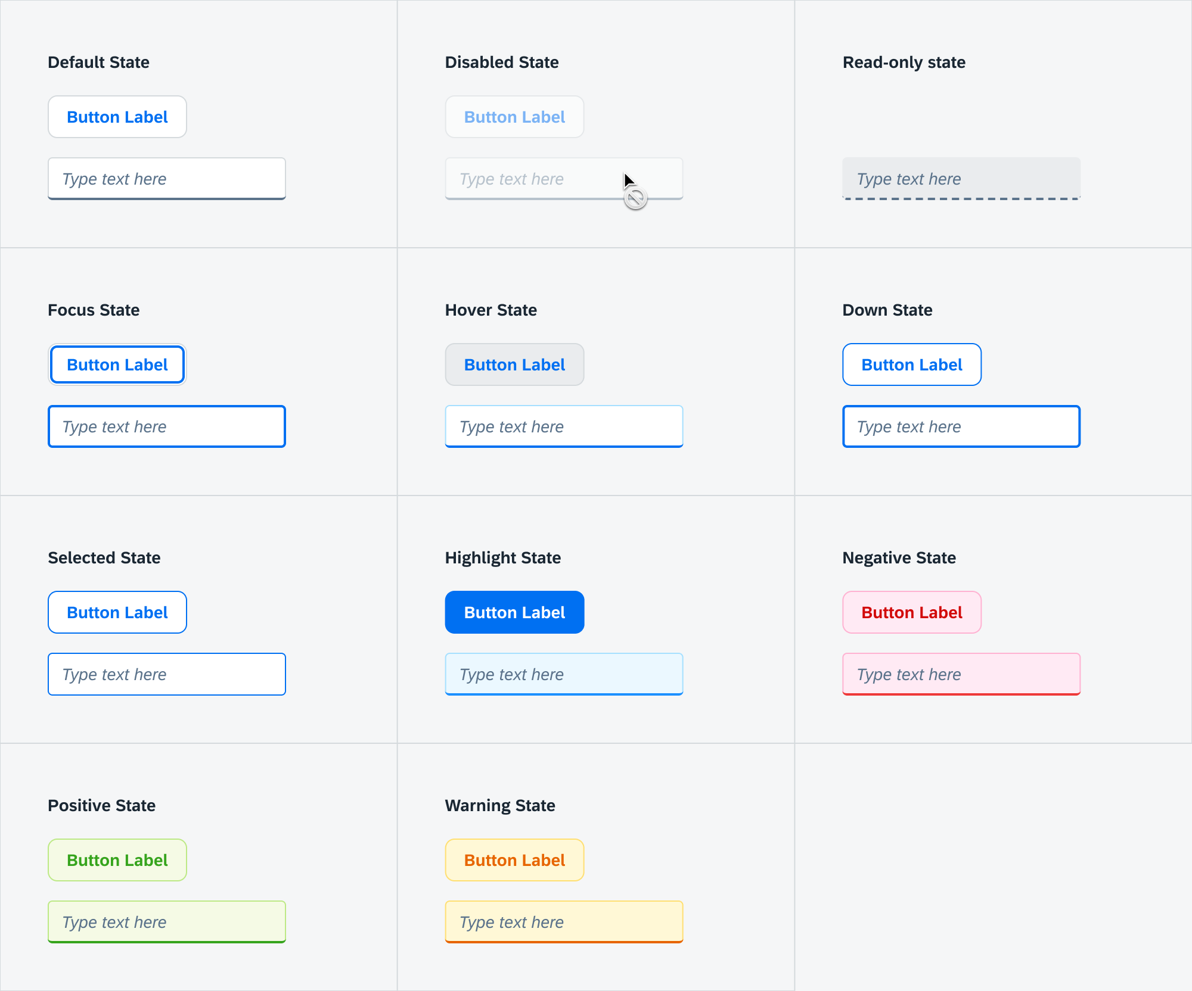Click the light blue Highlight State input
Image resolution: width=1192 pixels, height=991 pixels.
coord(564,674)
